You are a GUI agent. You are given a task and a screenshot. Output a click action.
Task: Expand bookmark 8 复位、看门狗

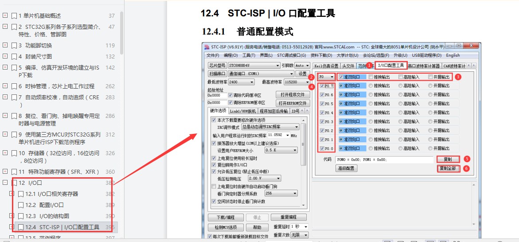[x=5, y=116]
